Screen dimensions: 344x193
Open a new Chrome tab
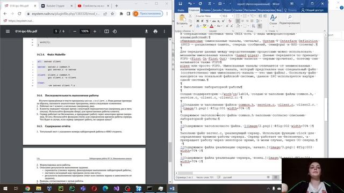coord(117,6)
